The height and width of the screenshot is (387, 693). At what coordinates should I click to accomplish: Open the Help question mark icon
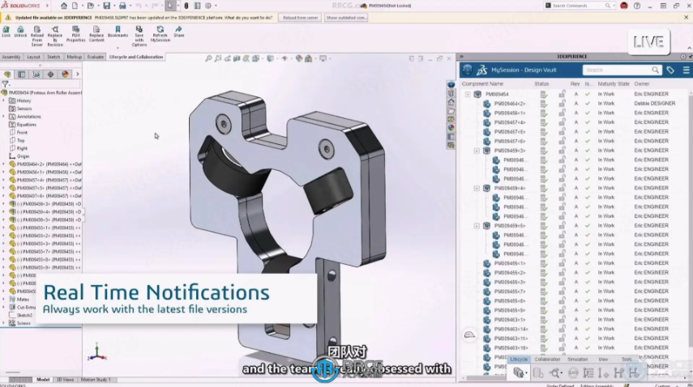[637, 6]
